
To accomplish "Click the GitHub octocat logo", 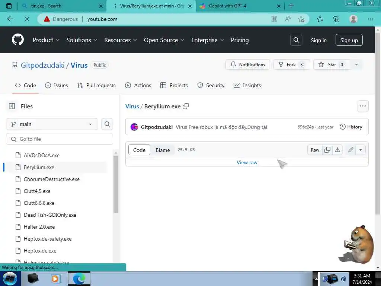I will pos(18,39).
